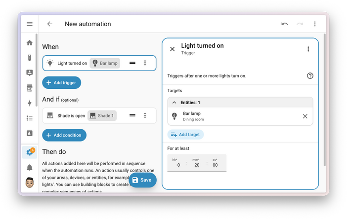Close the Light turned on trigger panel
Screen dimensions: 347x219
click(x=172, y=49)
